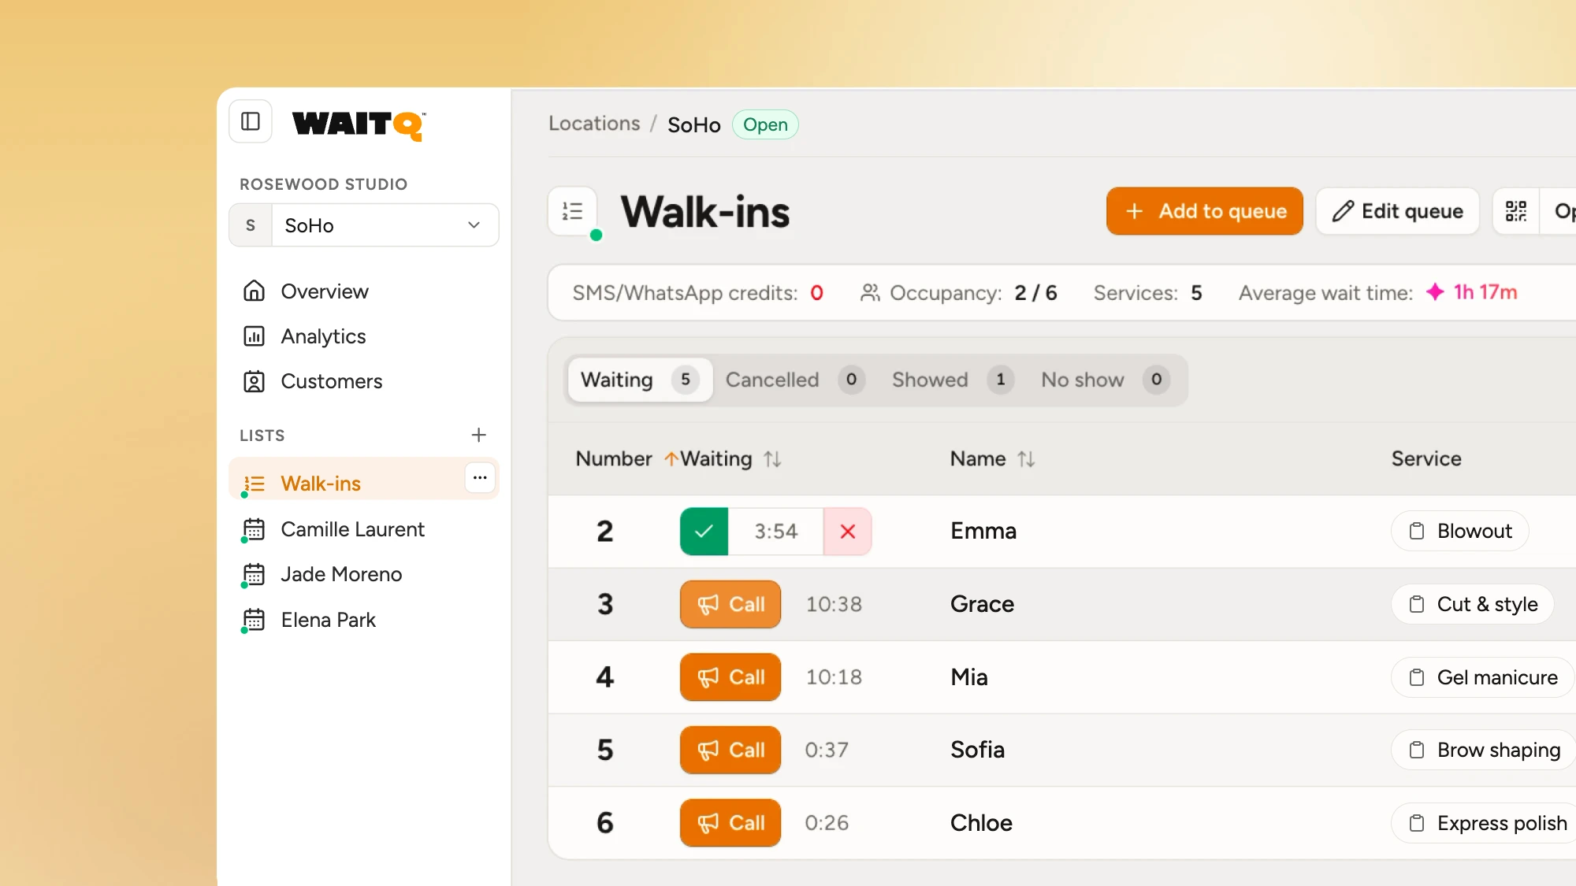Switch to the Showed tab

[952, 380]
